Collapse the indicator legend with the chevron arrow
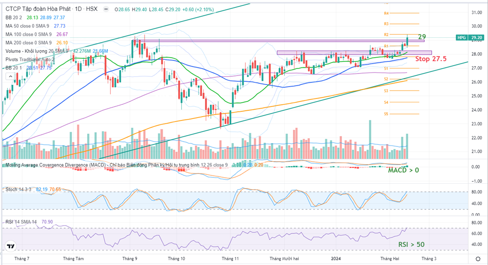Screen dimensions: 488x265 pyautogui.click(x=11, y=76)
